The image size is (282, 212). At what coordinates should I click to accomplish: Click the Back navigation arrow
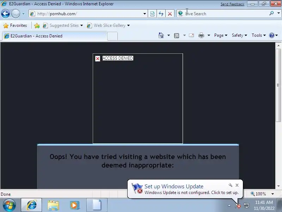coord(5,13)
